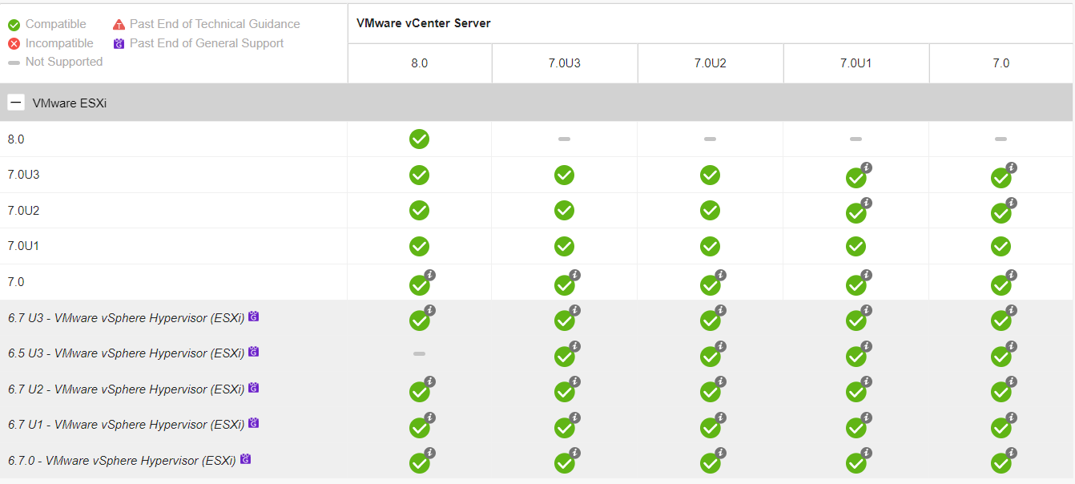Click the VMware vCenter Server heading
The width and height of the screenshot is (1075, 484).
423,23
